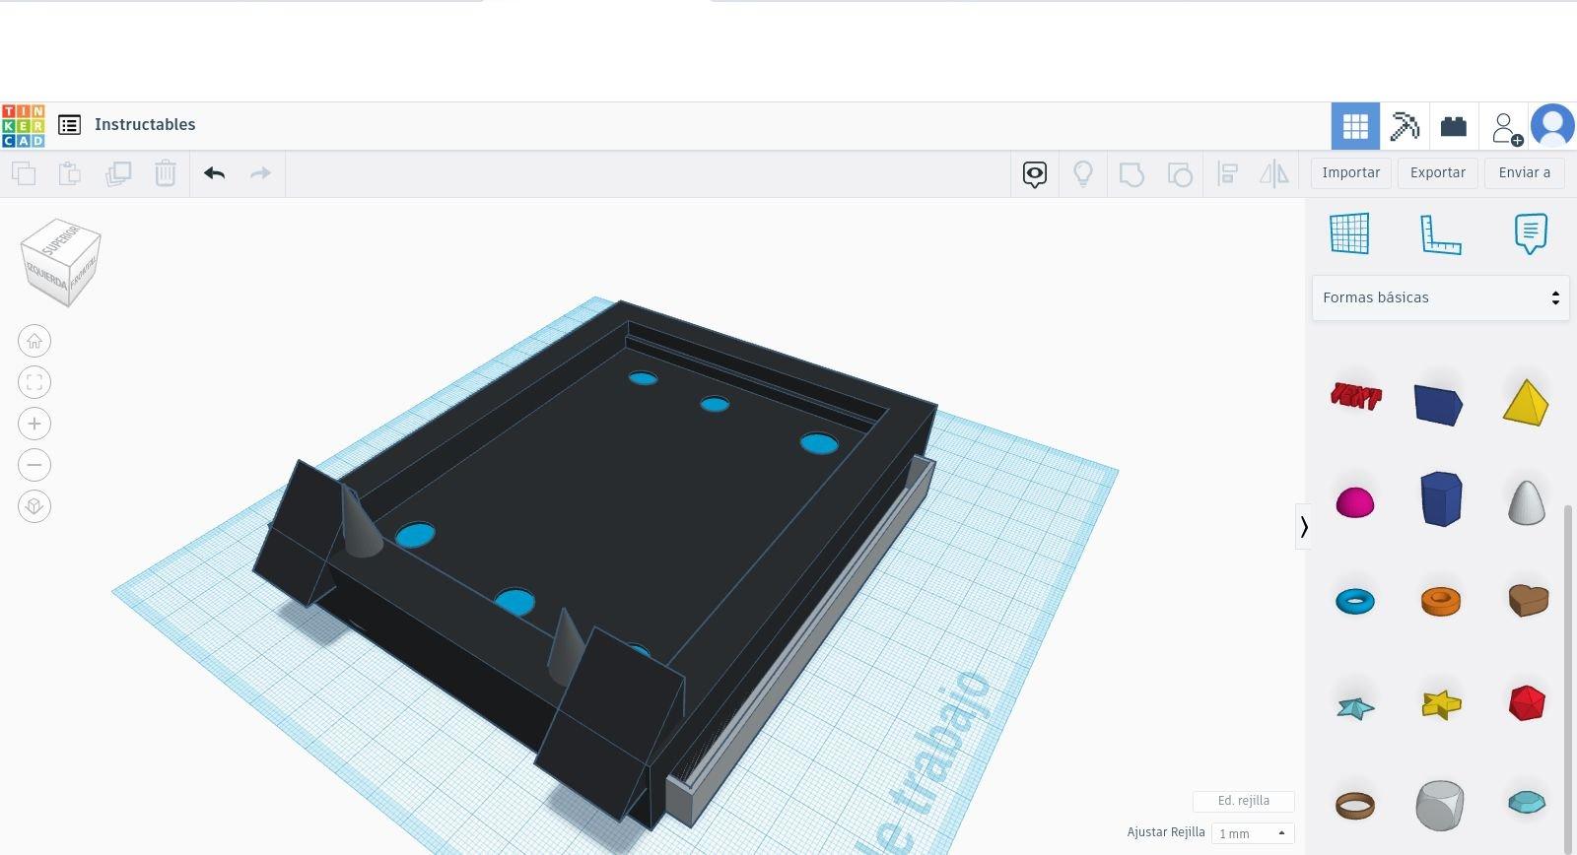Image resolution: width=1577 pixels, height=855 pixels.
Task: Switch to the Bricks mode
Action: (x=1454, y=126)
